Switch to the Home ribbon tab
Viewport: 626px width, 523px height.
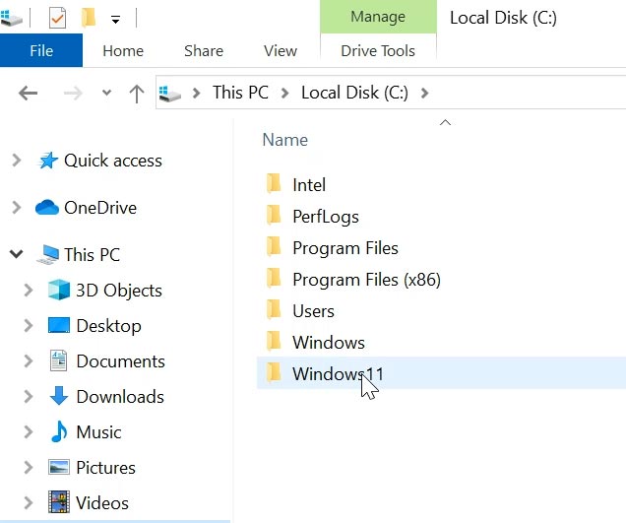point(123,51)
